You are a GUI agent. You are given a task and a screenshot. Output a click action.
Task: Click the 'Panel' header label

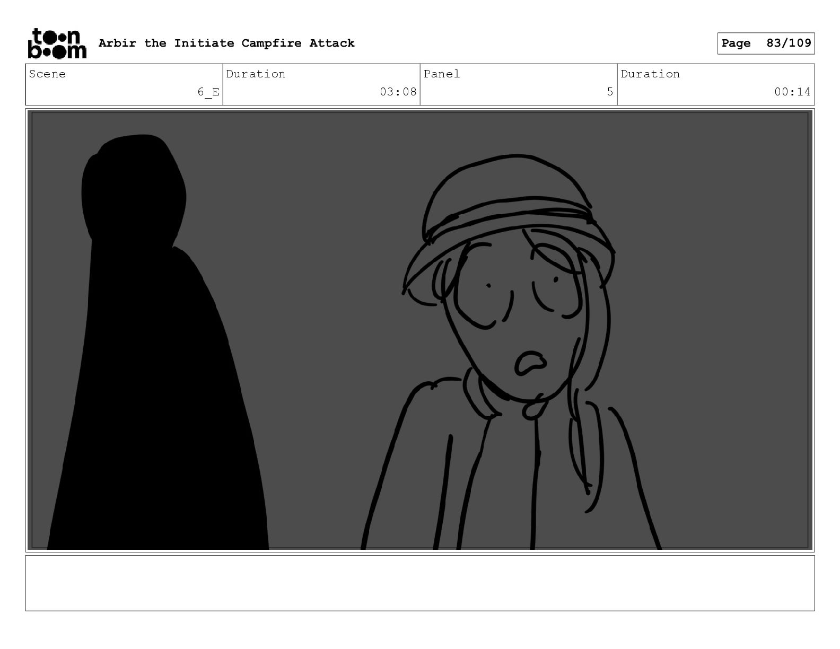(442, 74)
